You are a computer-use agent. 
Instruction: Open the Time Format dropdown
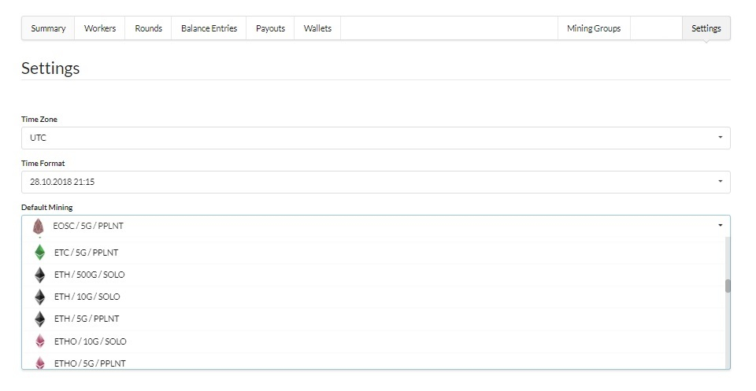[x=376, y=182]
